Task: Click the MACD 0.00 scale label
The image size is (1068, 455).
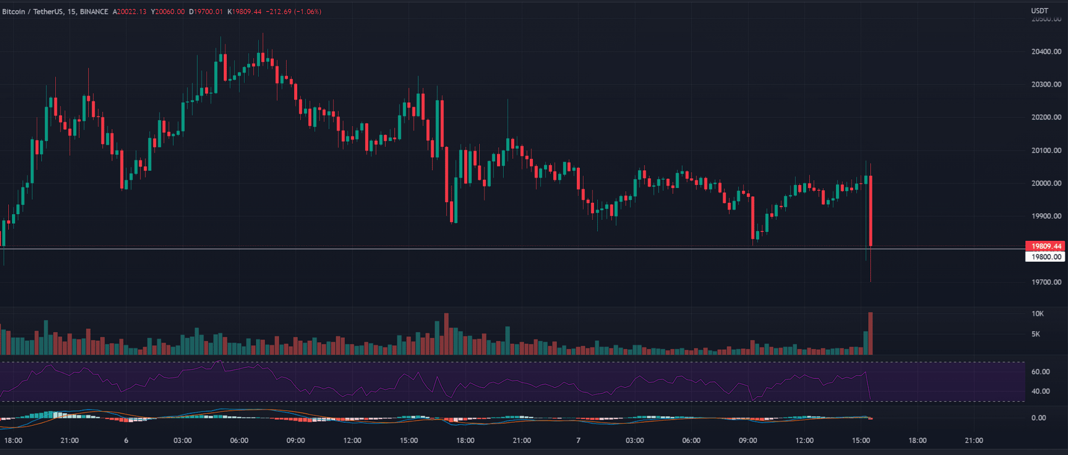Action: tap(1038, 417)
